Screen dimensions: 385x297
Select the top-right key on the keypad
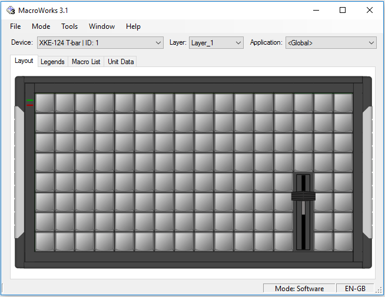point(343,103)
